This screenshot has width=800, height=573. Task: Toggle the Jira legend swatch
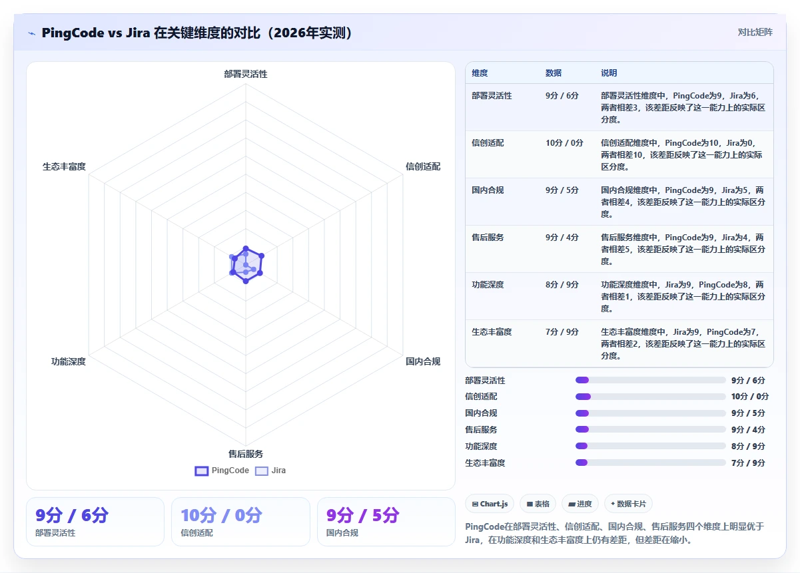click(x=262, y=471)
